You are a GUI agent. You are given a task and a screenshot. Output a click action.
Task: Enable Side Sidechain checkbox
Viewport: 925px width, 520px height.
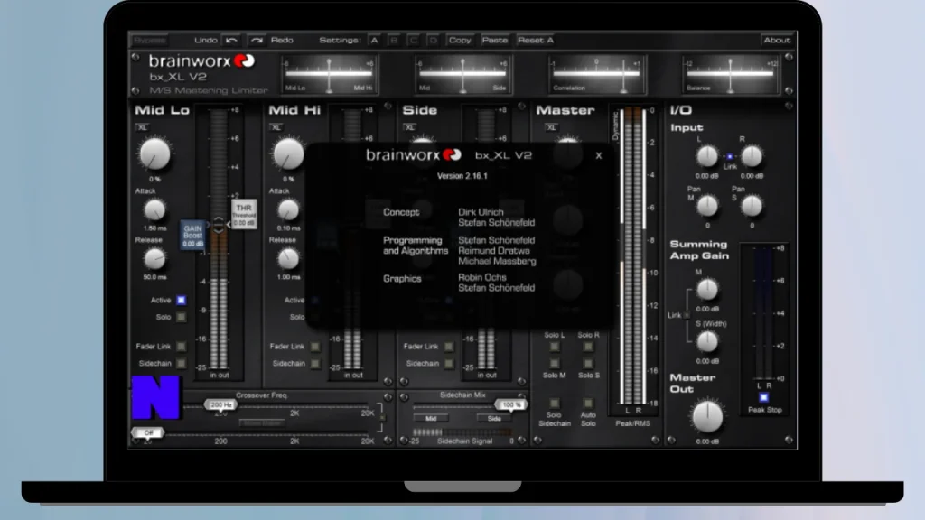[x=449, y=364]
